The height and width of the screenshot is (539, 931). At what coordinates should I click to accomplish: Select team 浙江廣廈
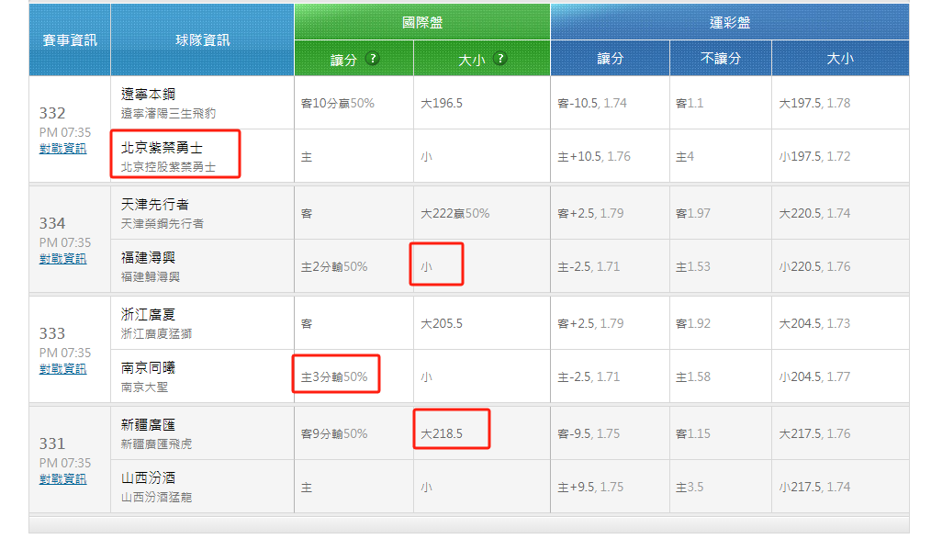point(149,315)
